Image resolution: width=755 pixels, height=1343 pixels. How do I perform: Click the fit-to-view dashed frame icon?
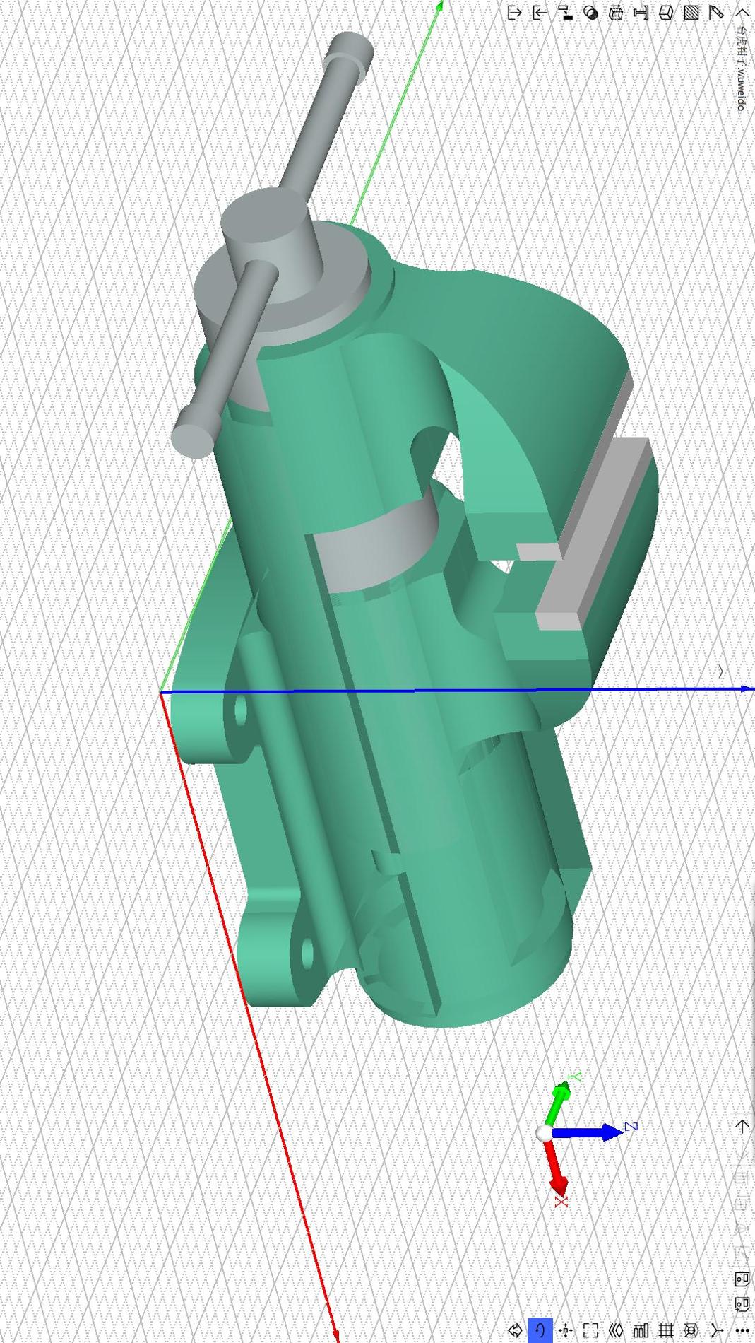(x=590, y=1330)
